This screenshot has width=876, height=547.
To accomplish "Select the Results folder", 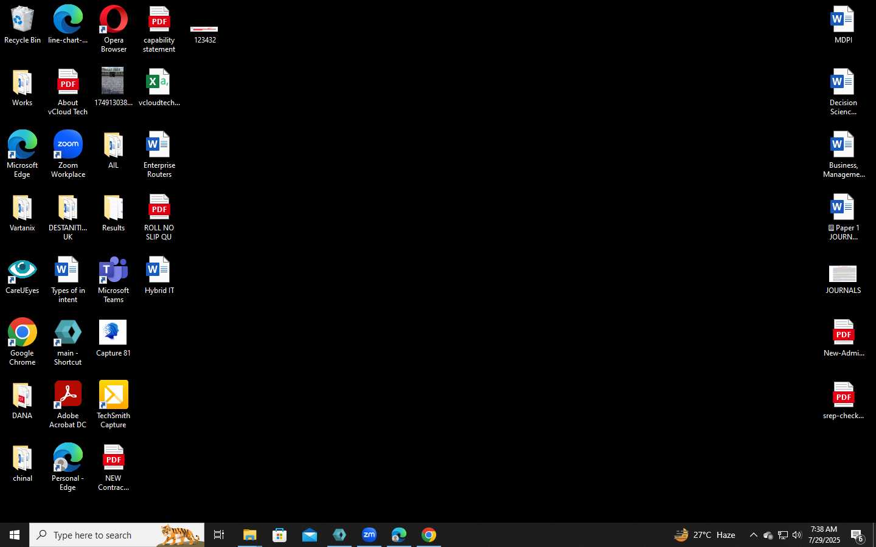I will click(114, 213).
